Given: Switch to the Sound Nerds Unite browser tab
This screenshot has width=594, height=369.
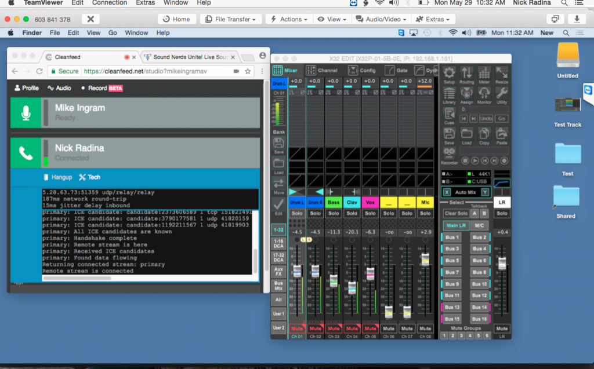Looking at the screenshot, I should tap(190, 57).
